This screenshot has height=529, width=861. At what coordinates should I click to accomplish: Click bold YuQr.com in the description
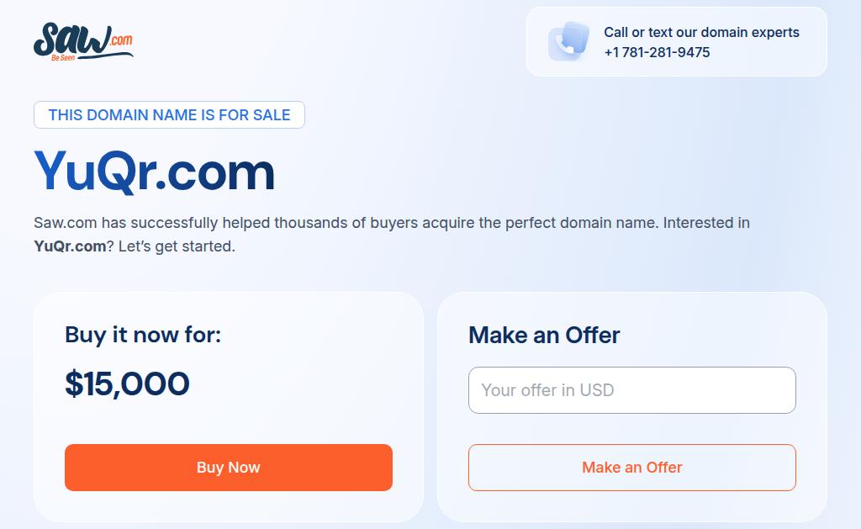point(70,246)
